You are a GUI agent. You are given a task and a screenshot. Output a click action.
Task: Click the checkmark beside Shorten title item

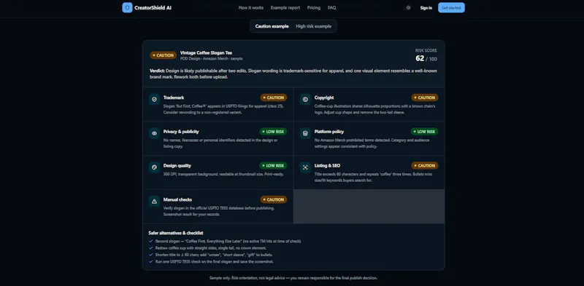pos(151,255)
